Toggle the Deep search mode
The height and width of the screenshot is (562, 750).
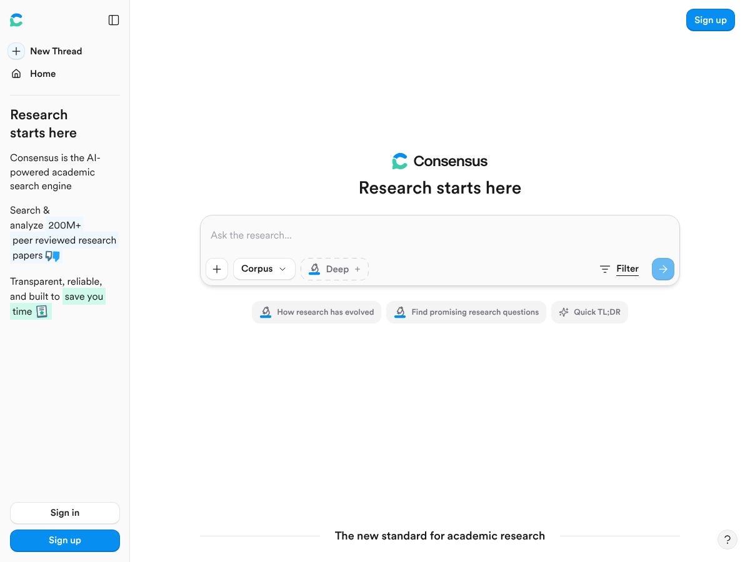coord(334,269)
